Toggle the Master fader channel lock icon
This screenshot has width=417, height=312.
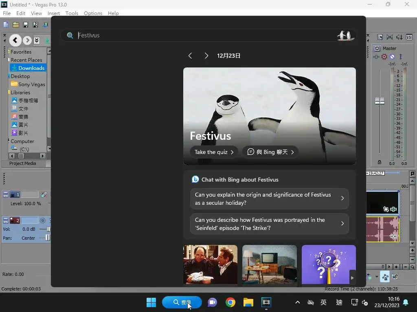380,162
